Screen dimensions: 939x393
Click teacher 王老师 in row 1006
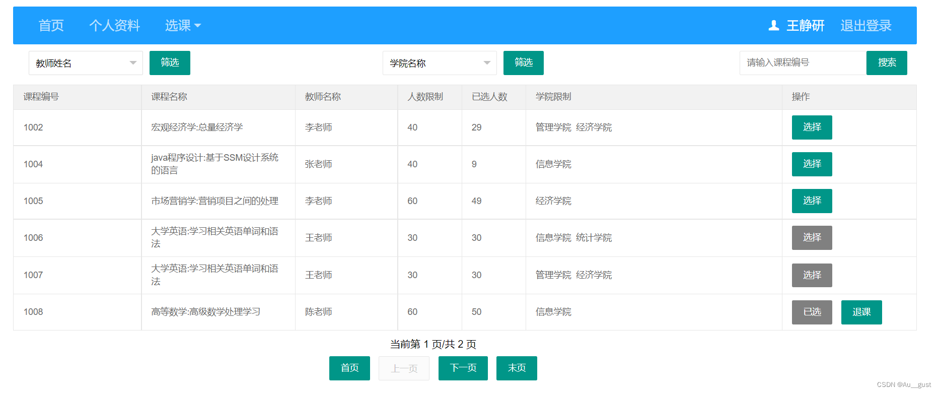point(318,238)
